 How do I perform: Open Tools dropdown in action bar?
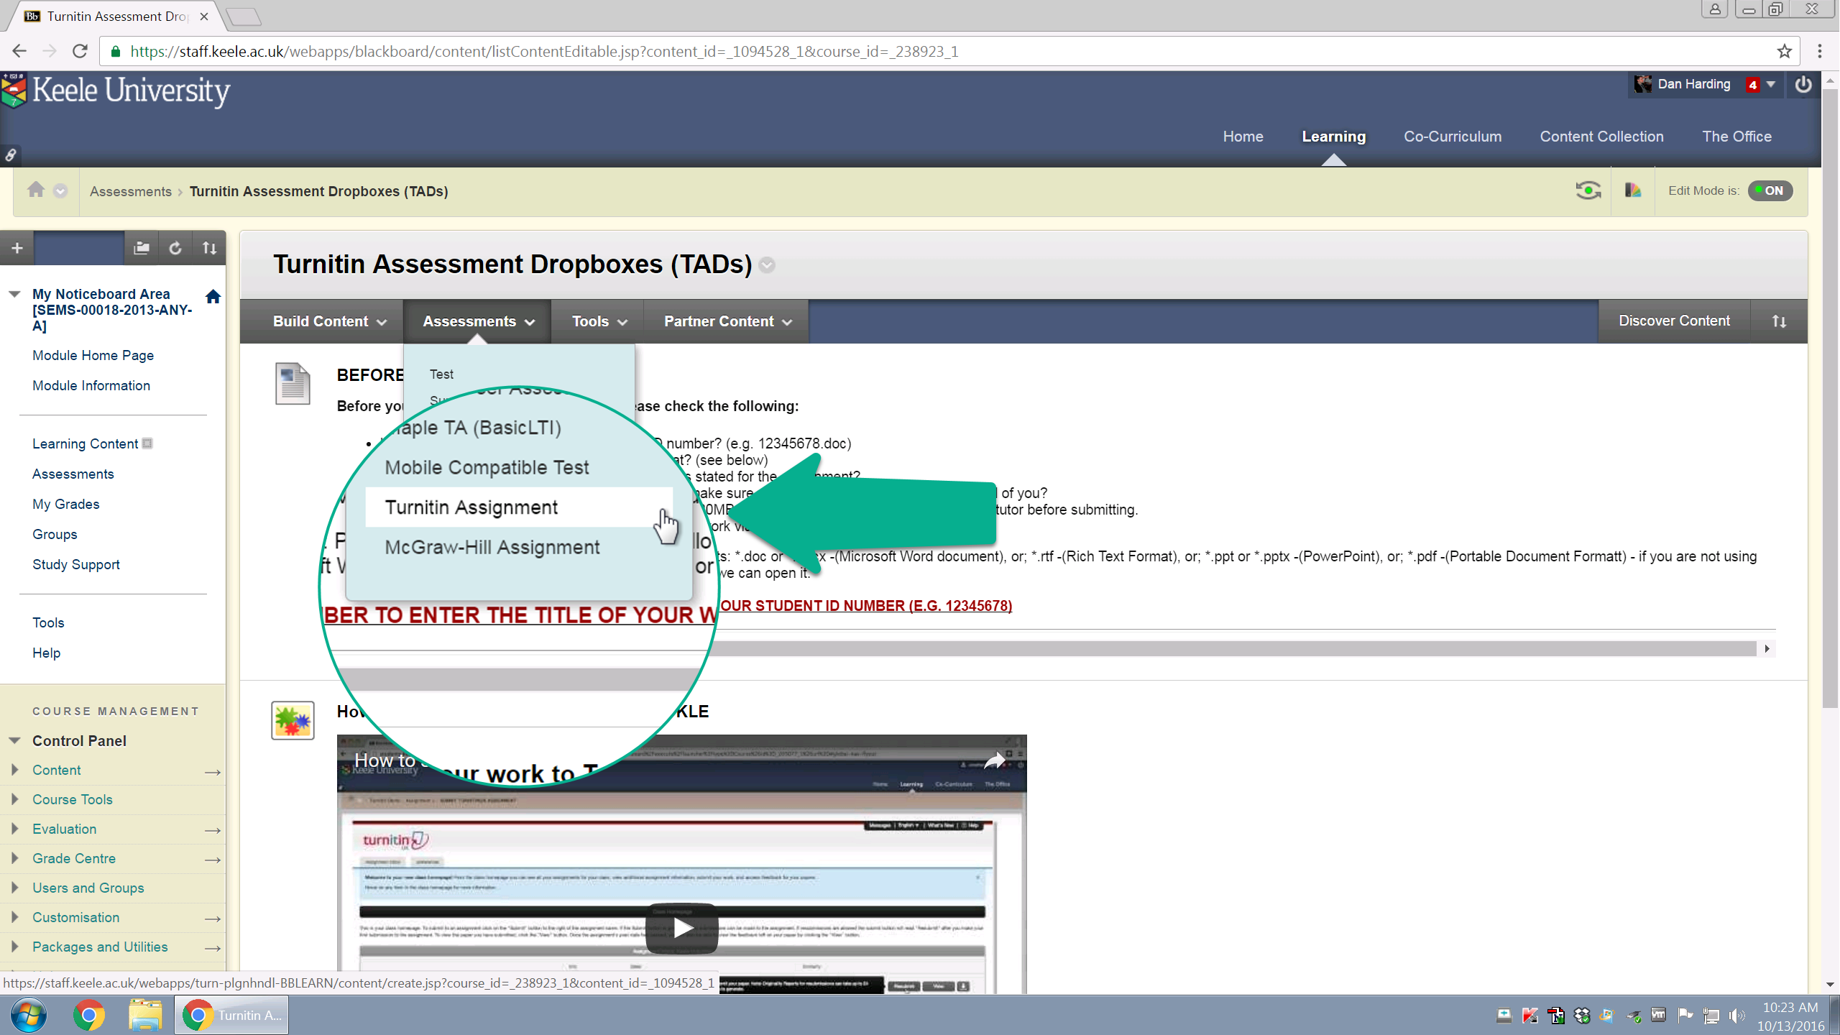tap(599, 321)
